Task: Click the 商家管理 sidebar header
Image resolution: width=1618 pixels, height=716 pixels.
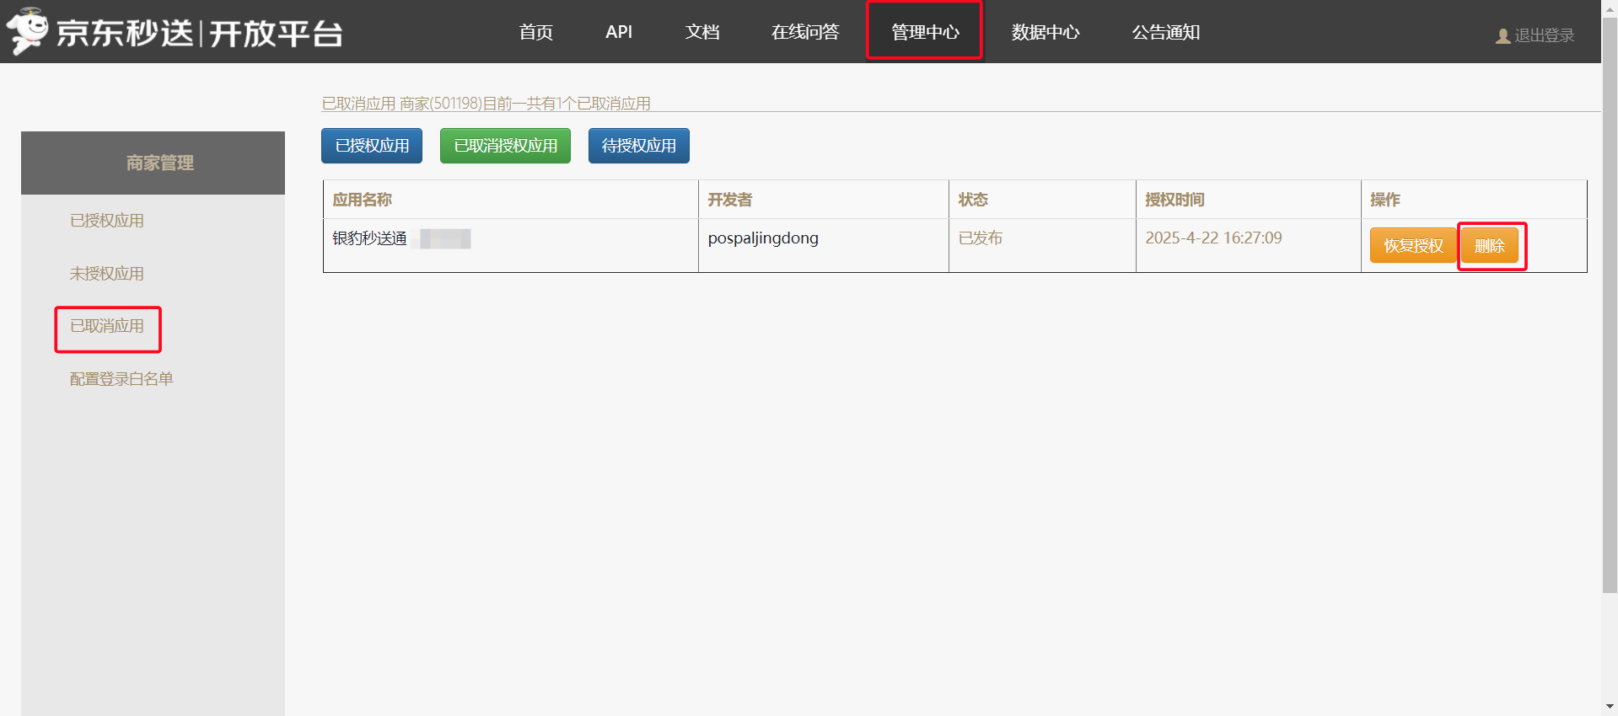Action: (x=153, y=163)
